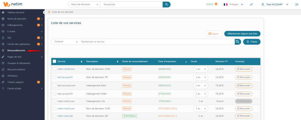Collapse the sidebar with the arrow toggle
This screenshot has height=120, width=301.
coord(45,12)
